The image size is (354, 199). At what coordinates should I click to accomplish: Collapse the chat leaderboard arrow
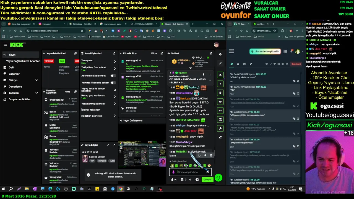[190, 68]
